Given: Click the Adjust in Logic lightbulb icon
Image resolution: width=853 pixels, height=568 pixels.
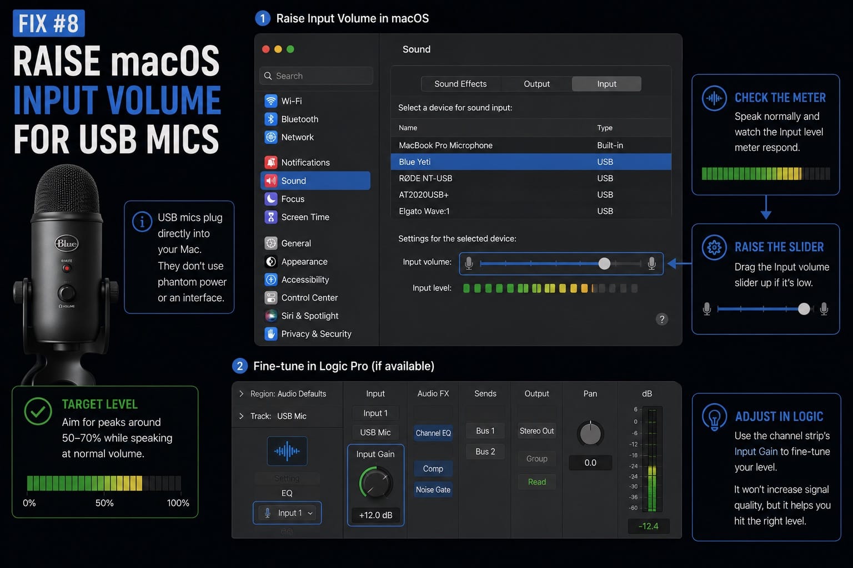Looking at the screenshot, I should pos(714,417).
